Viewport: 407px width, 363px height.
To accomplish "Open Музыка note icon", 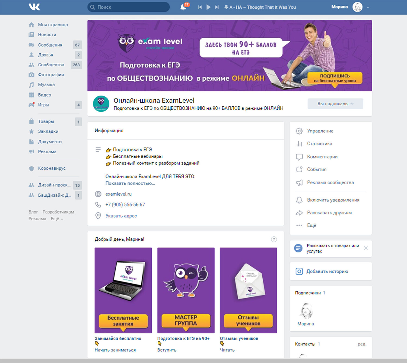I will click(x=31, y=85).
